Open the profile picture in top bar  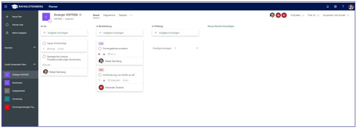click(351, 7)
